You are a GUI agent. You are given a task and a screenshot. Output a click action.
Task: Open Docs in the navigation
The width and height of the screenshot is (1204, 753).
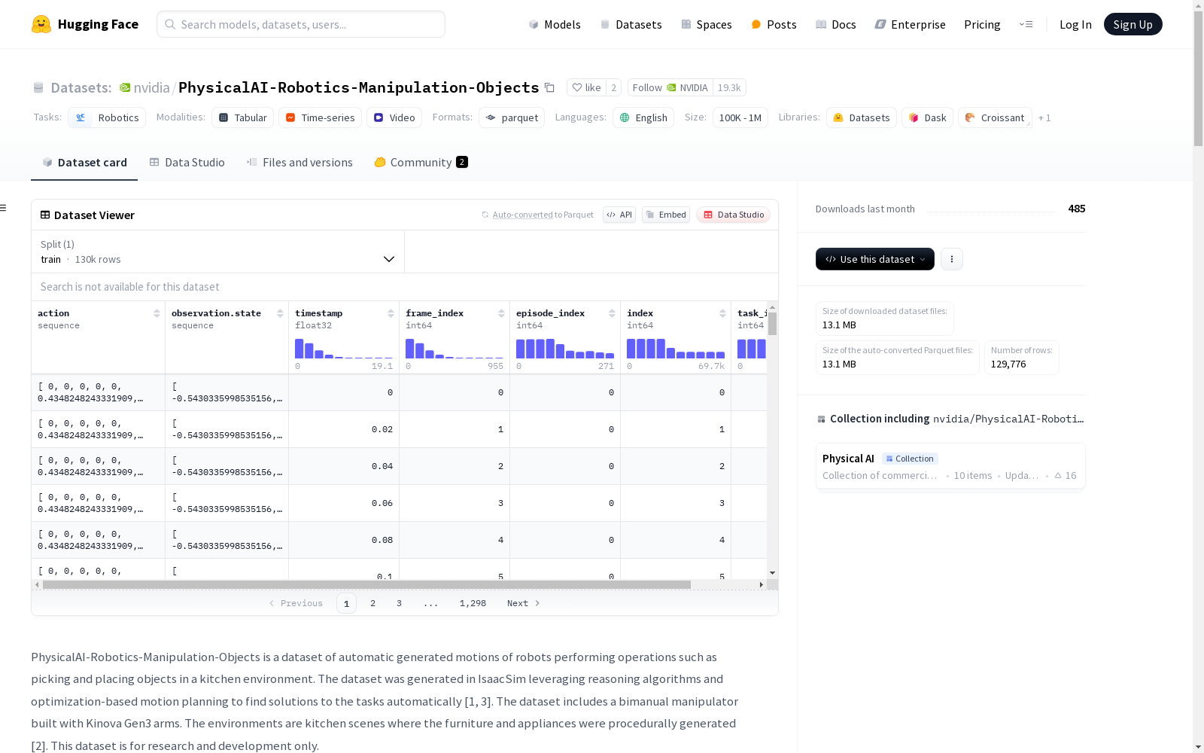pos(836,24)
